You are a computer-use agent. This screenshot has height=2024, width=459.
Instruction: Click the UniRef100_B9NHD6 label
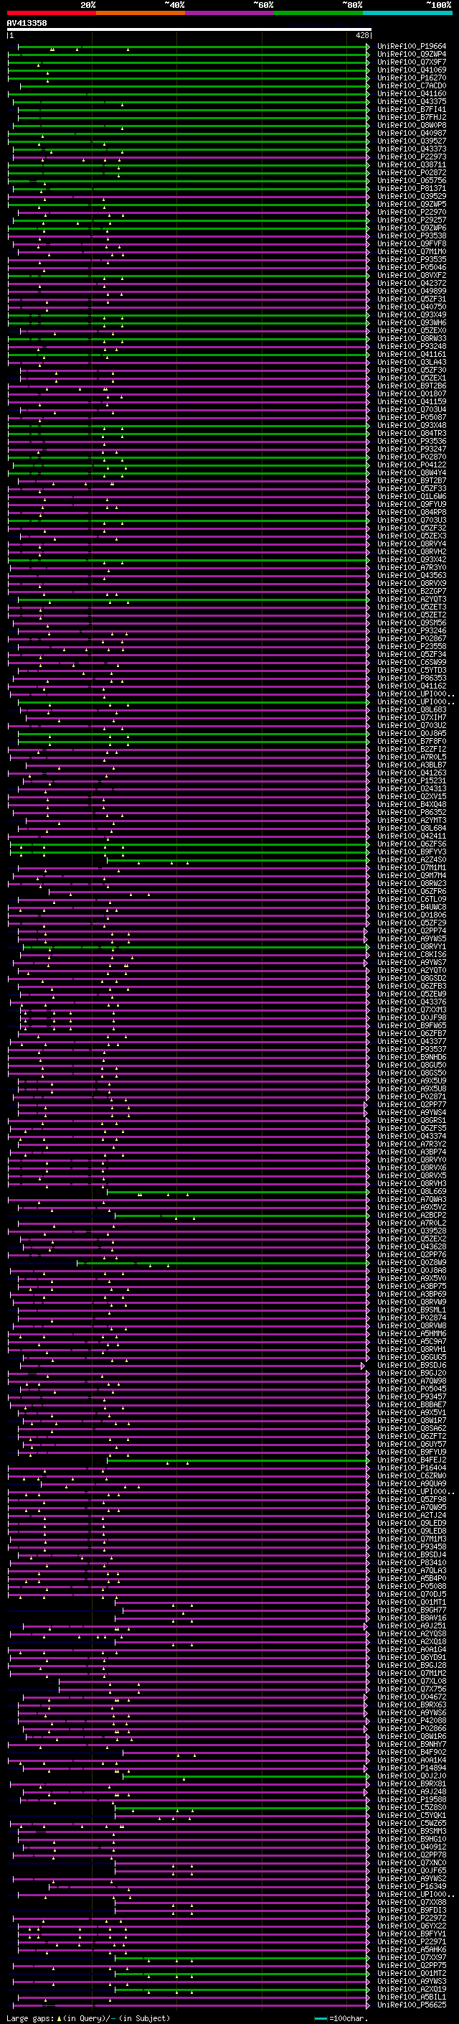(411, 1057)
